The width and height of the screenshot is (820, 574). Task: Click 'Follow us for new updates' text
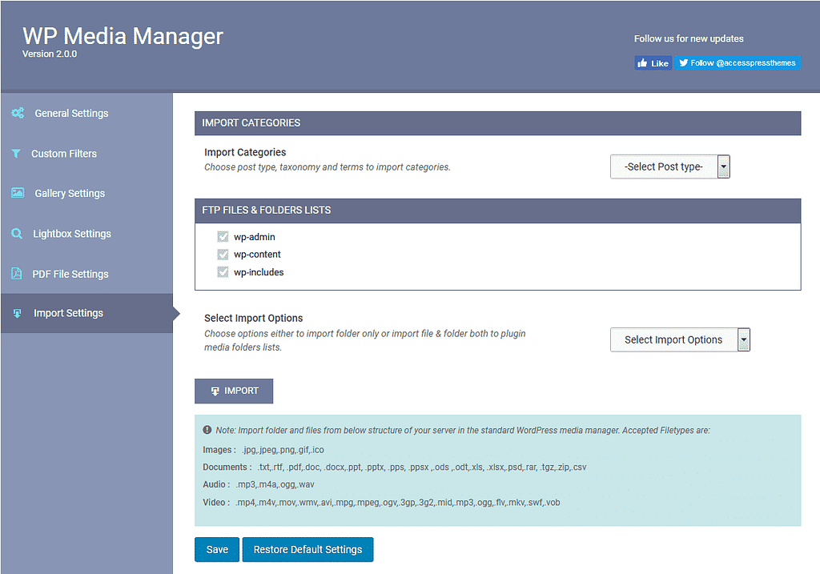[689, 38]
